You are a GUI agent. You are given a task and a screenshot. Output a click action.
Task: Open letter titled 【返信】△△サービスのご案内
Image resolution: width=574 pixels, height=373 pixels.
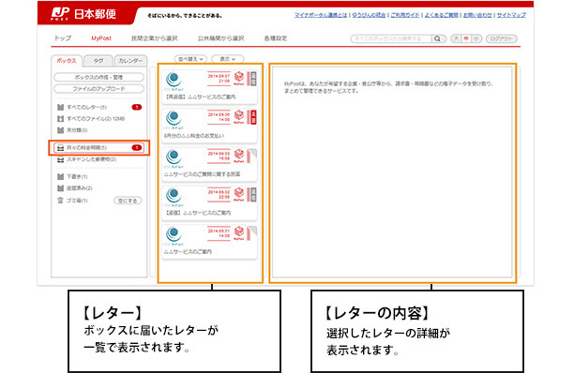tap(210, 203)
